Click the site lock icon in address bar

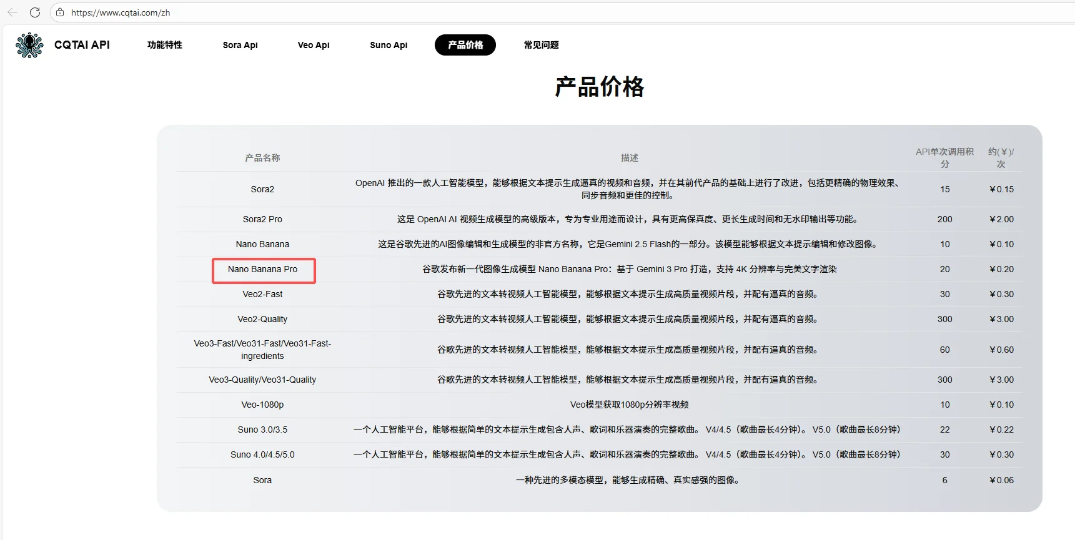60,12
